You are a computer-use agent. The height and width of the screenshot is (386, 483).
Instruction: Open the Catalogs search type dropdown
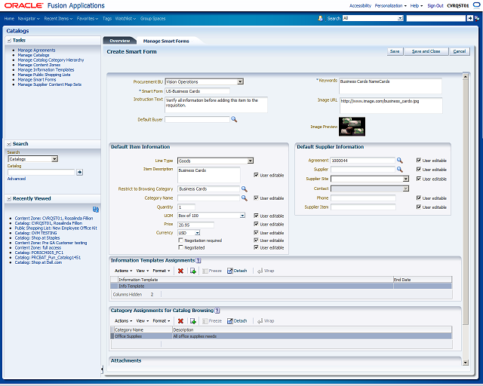tap(54, 159)
